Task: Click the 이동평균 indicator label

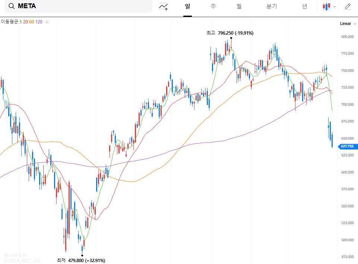Action: pos(9,22)
